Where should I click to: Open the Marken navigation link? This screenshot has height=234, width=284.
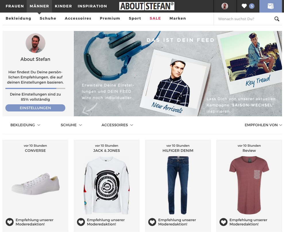pos(178,18)
